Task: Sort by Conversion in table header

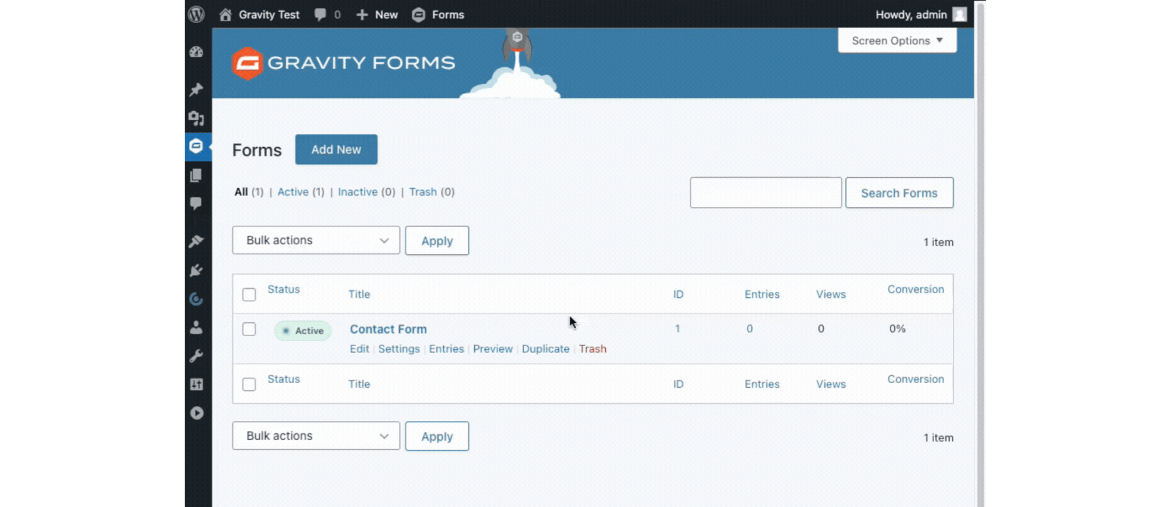Action: [x=916, y=289]
